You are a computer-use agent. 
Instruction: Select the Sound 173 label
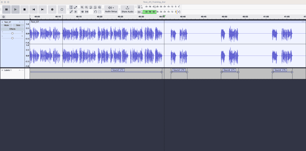(118, 70)
